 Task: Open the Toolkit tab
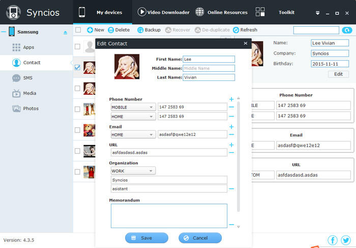click(286, 12)
